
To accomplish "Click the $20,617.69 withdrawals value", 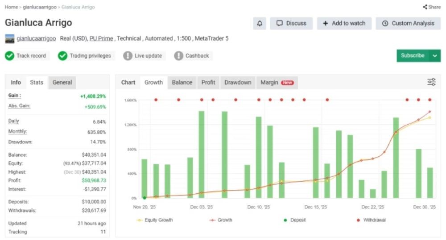I will point(94,211).
